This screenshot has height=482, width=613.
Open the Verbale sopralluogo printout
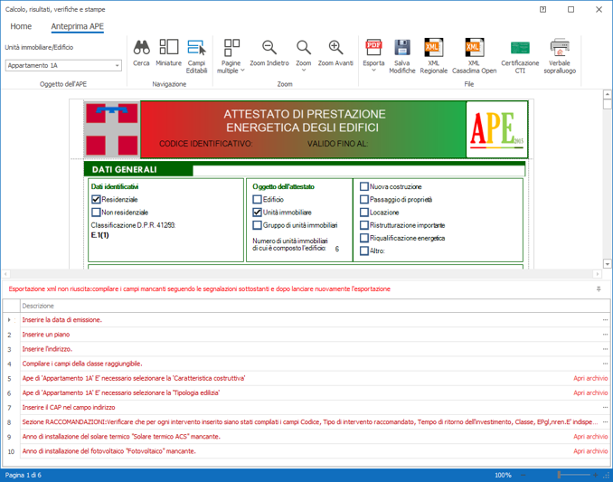point(560,54)
